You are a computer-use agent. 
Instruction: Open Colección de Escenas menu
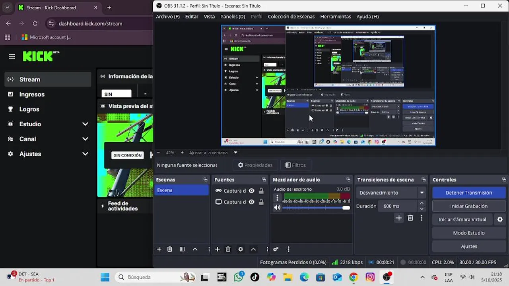tap(291, 17)
